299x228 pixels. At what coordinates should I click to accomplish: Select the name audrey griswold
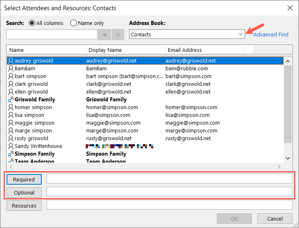point(34,60)
